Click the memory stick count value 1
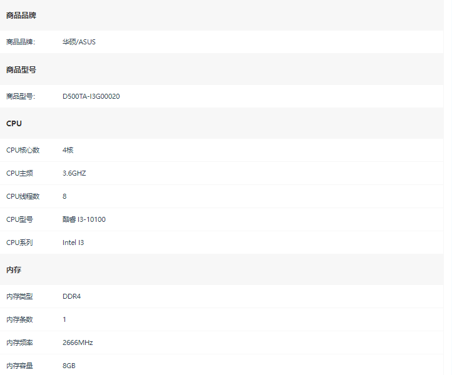This screenshot has width=452, height=375. tap(64, 319)
